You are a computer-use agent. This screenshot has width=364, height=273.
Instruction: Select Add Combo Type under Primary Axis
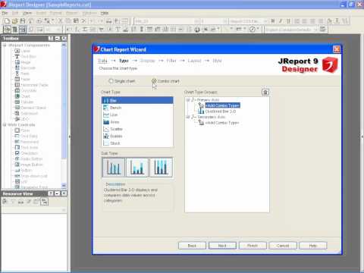222,105
